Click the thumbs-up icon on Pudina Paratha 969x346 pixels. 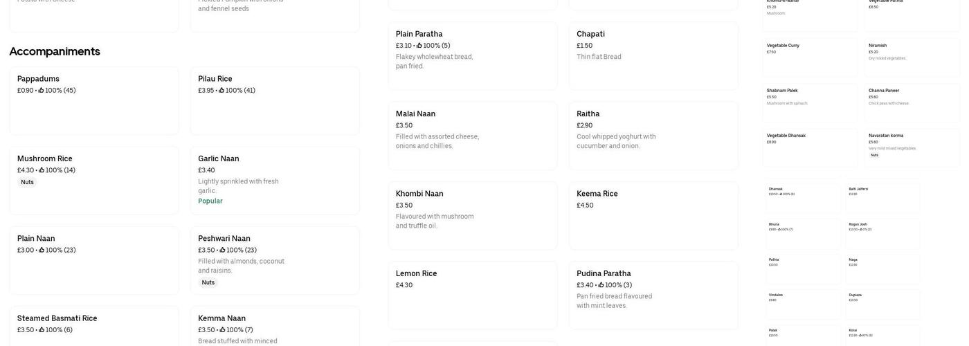(x=601, y=285)
